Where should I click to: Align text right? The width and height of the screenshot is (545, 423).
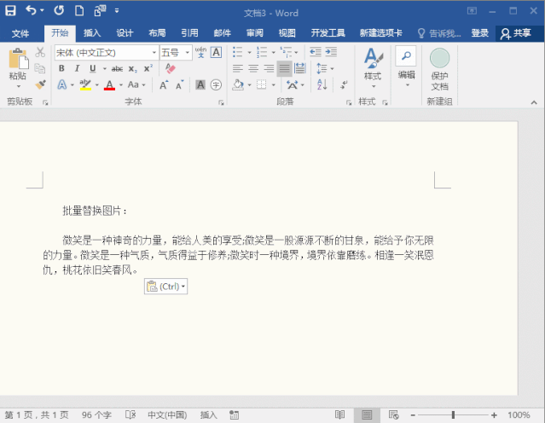(x=269, y=68)
